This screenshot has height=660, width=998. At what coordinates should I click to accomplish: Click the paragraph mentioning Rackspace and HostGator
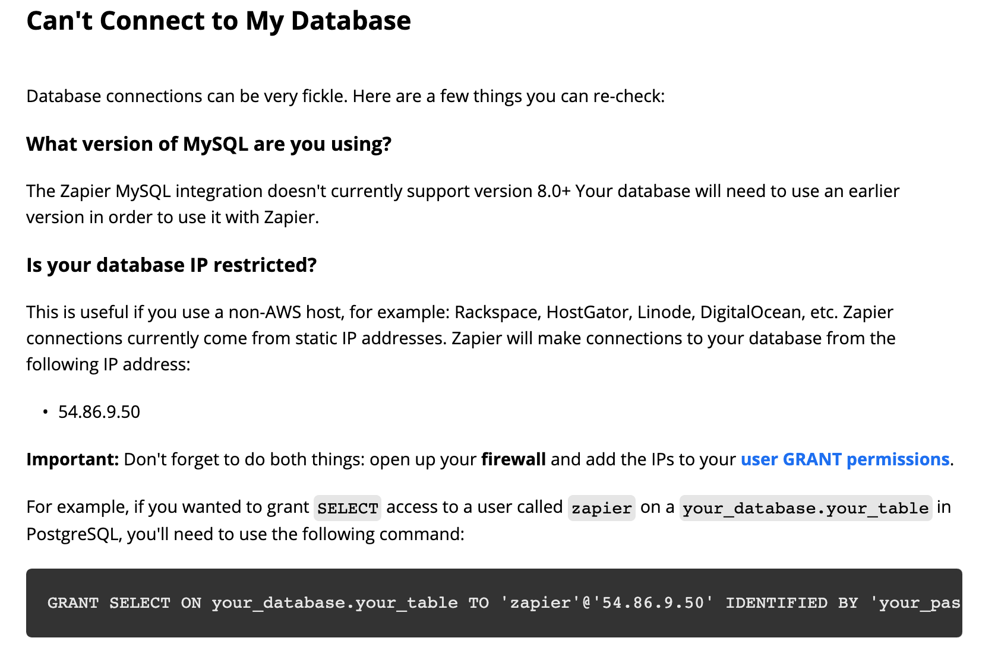point(461,338)
